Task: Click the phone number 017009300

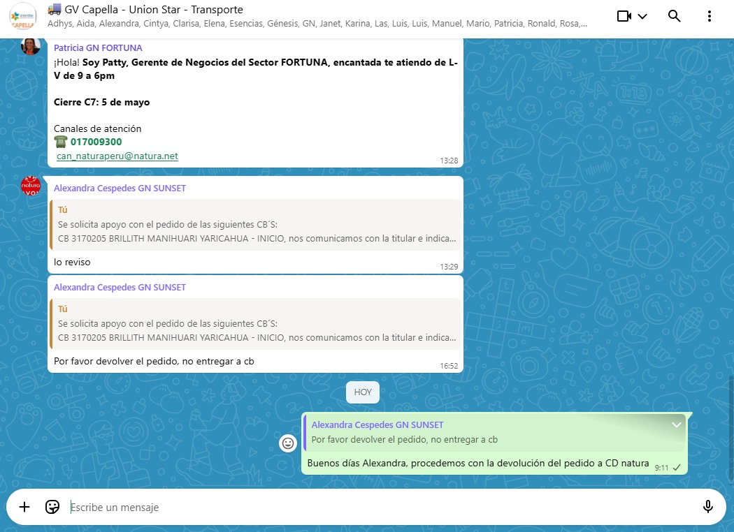Action: point(96,142)
